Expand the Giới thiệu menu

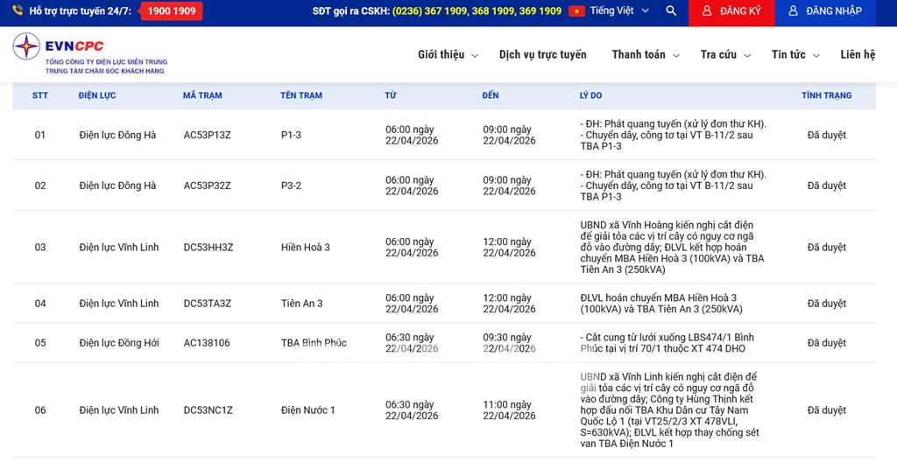pyautogui.click(x=448, y=55)
